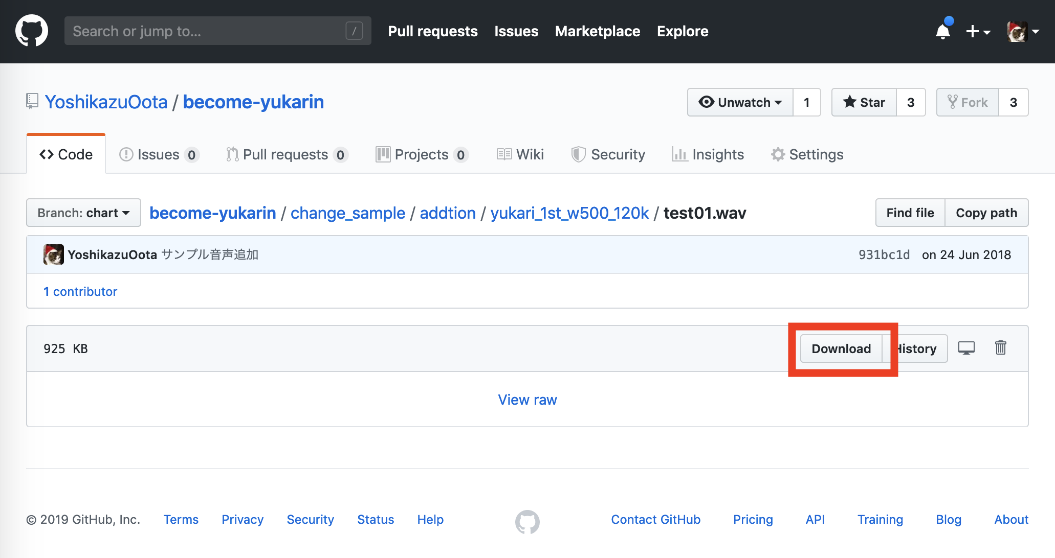Star the become-yukarin repository

864,102
